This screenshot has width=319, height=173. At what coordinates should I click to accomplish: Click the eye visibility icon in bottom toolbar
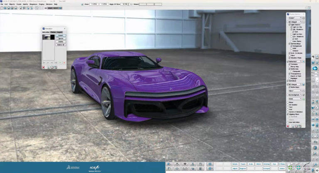(185, 164)
